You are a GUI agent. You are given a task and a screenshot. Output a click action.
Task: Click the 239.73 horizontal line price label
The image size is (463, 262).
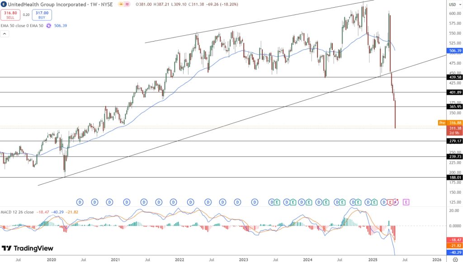tap(455, 157)
